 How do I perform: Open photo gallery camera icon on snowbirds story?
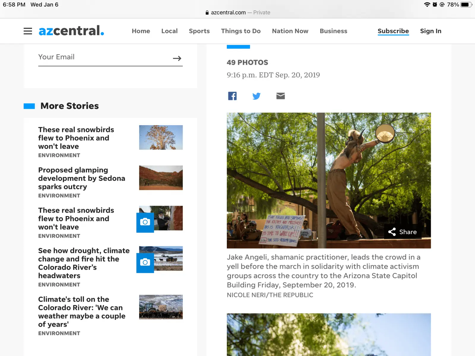145,222
